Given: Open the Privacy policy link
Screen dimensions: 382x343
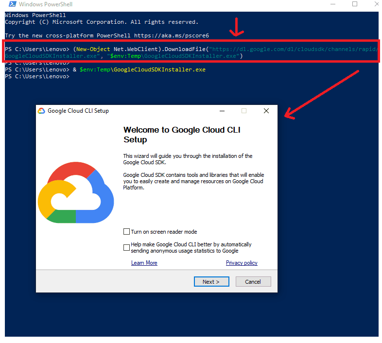Looking at the screenshot, I should coord(242,263).
